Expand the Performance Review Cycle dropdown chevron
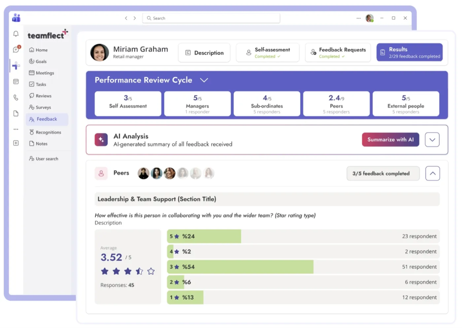This screenshot has width=462, height=328. point(204,80)
